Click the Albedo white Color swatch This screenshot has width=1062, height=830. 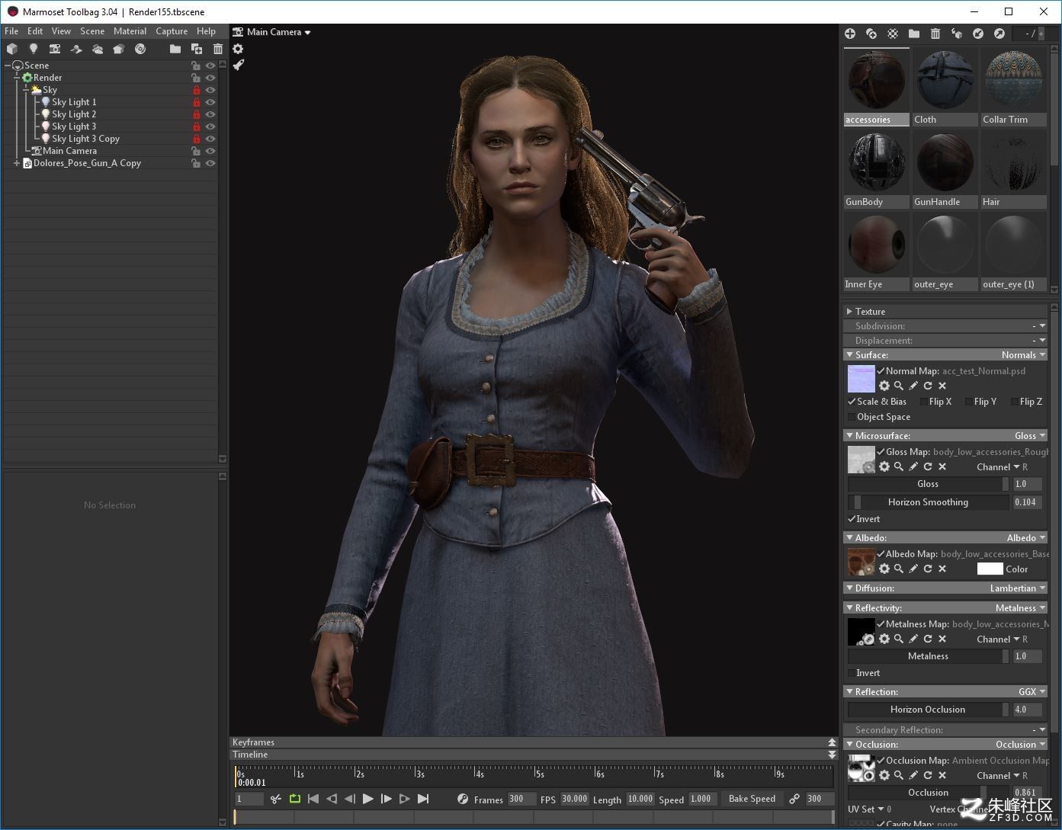tap(990, 569)
